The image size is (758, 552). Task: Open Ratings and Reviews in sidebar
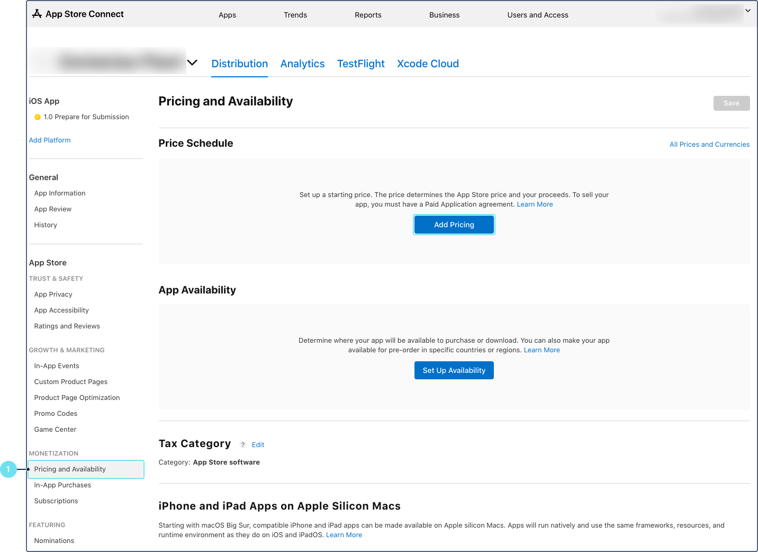[67, 326]
